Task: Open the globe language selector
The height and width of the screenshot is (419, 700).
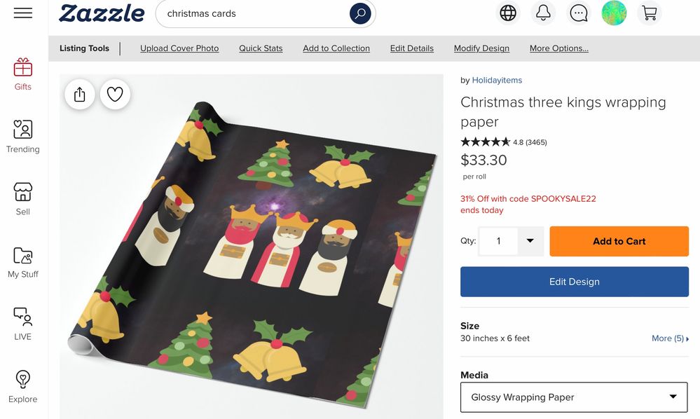Action: click(x=508, y=13)
